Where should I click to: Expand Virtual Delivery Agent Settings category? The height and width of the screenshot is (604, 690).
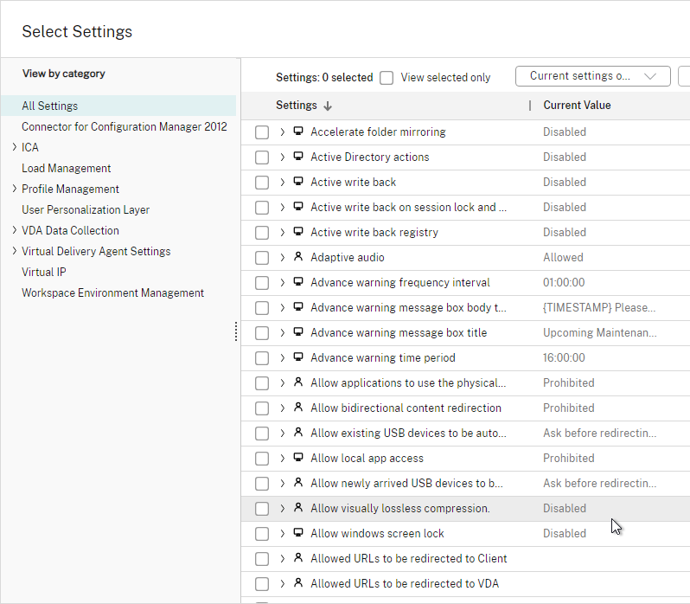pos(15,251)
